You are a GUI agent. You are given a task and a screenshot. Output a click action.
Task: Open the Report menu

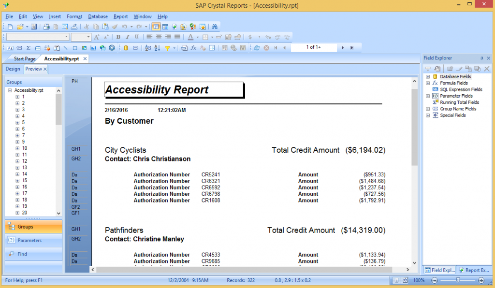[120, 16]
